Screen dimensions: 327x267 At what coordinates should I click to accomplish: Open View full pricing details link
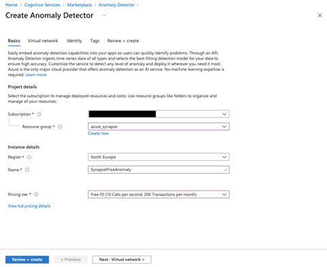(29, 206)
